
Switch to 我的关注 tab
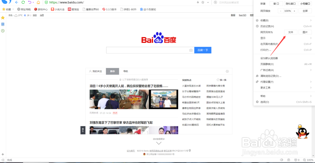coord(96,71)
